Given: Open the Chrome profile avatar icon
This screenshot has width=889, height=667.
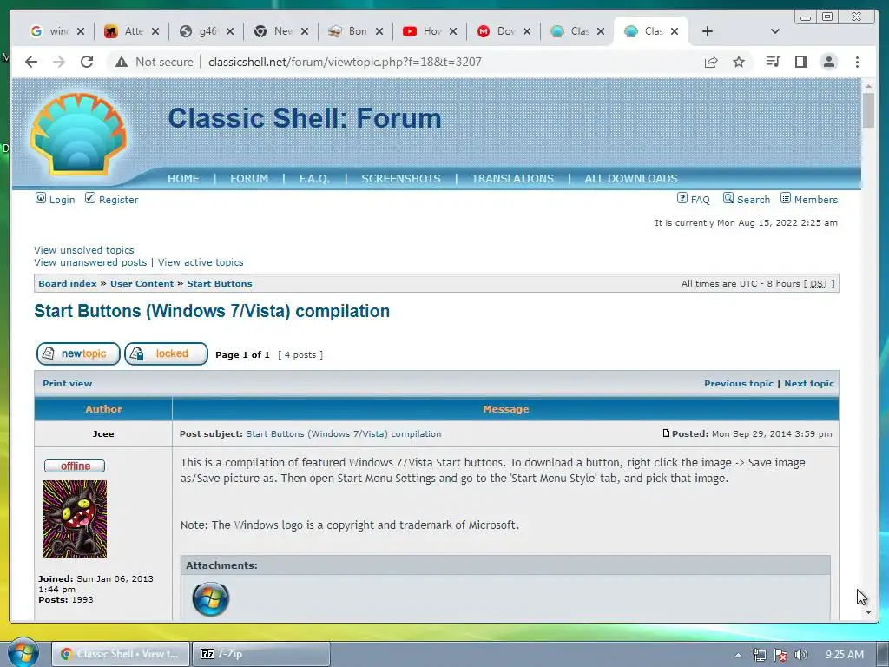Looking at the screenshot, I should [829, 62].
